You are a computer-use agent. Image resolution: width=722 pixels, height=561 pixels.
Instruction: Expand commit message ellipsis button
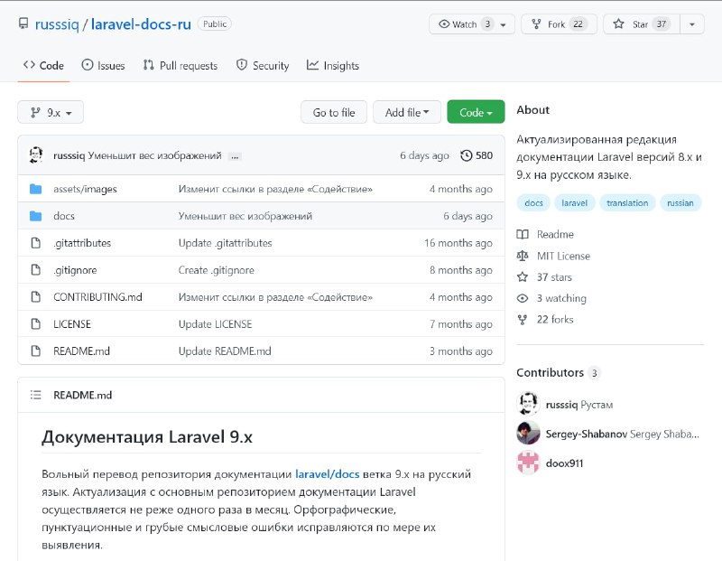point(235,156)
